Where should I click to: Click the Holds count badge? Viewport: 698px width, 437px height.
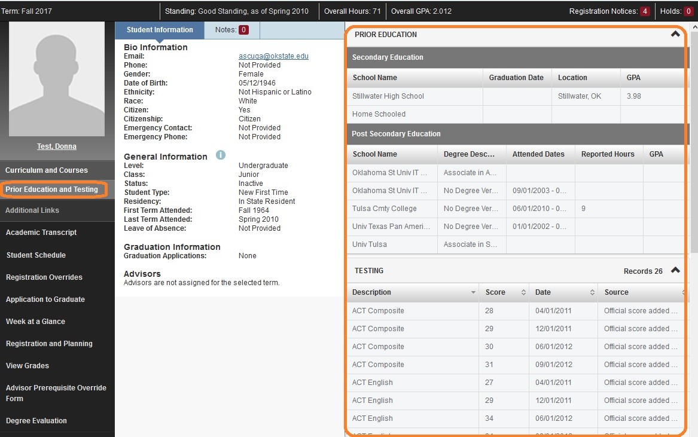pyautogui.click(x=689, y=11)
